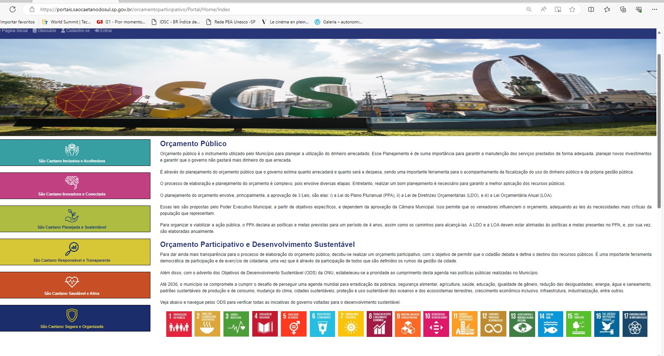
Task: Open São Caetano Saudável e Ativa
Action: pos(75,285)
